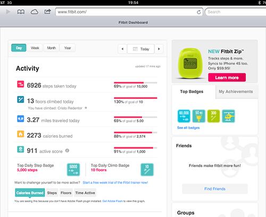Image resolution: width=266 pixels, height=217 pixels.
Task: Tap the iCloud tabs cloud icon
Action: (35, 12)
